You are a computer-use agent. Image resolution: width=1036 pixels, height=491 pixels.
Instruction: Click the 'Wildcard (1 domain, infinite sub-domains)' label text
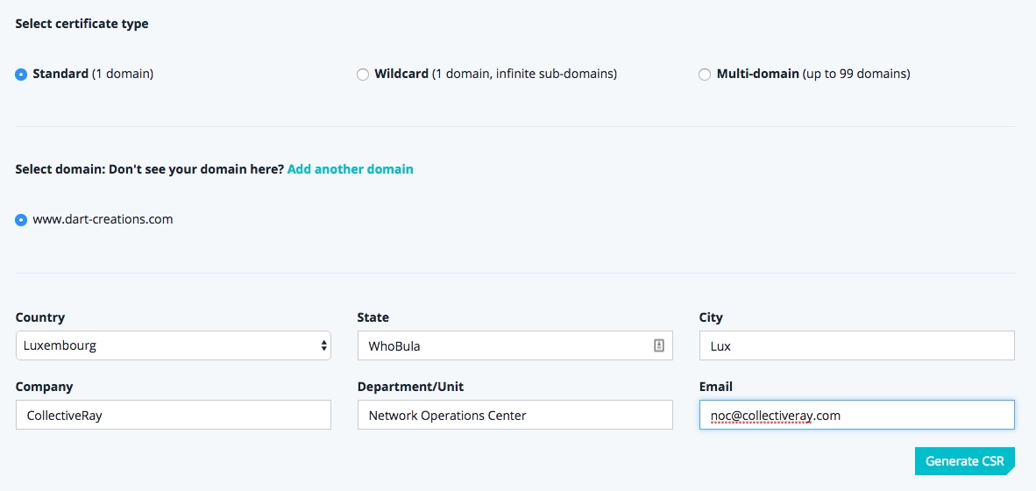pos(495,74)
